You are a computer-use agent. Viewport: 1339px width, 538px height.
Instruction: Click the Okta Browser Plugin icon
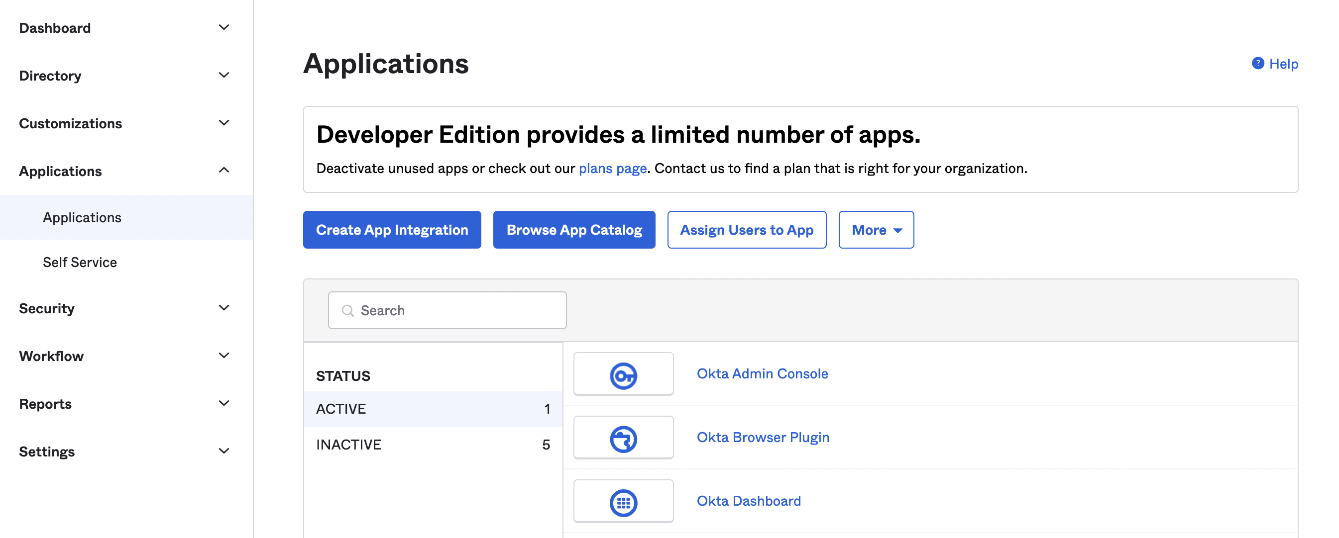[623, 439]
